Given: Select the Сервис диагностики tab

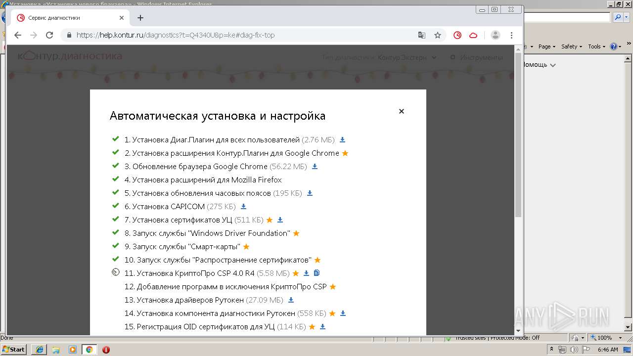Looking at the screenshot, I should (71, 18).
